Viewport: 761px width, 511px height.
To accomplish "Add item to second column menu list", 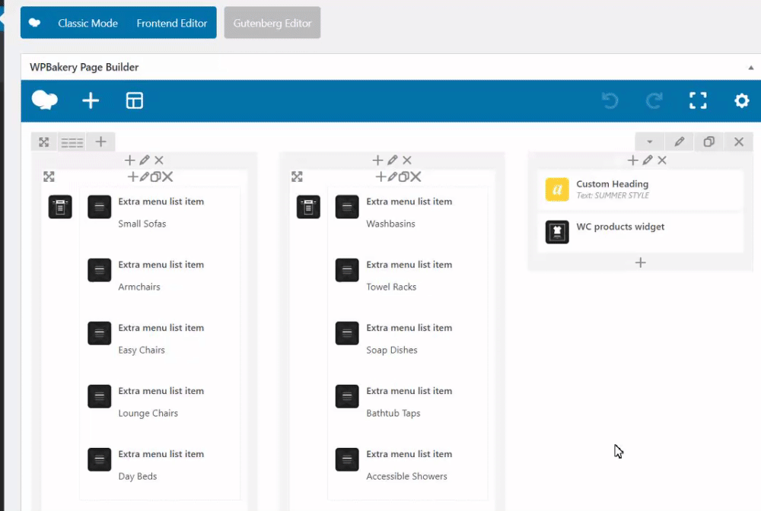I will pos(380,177).
